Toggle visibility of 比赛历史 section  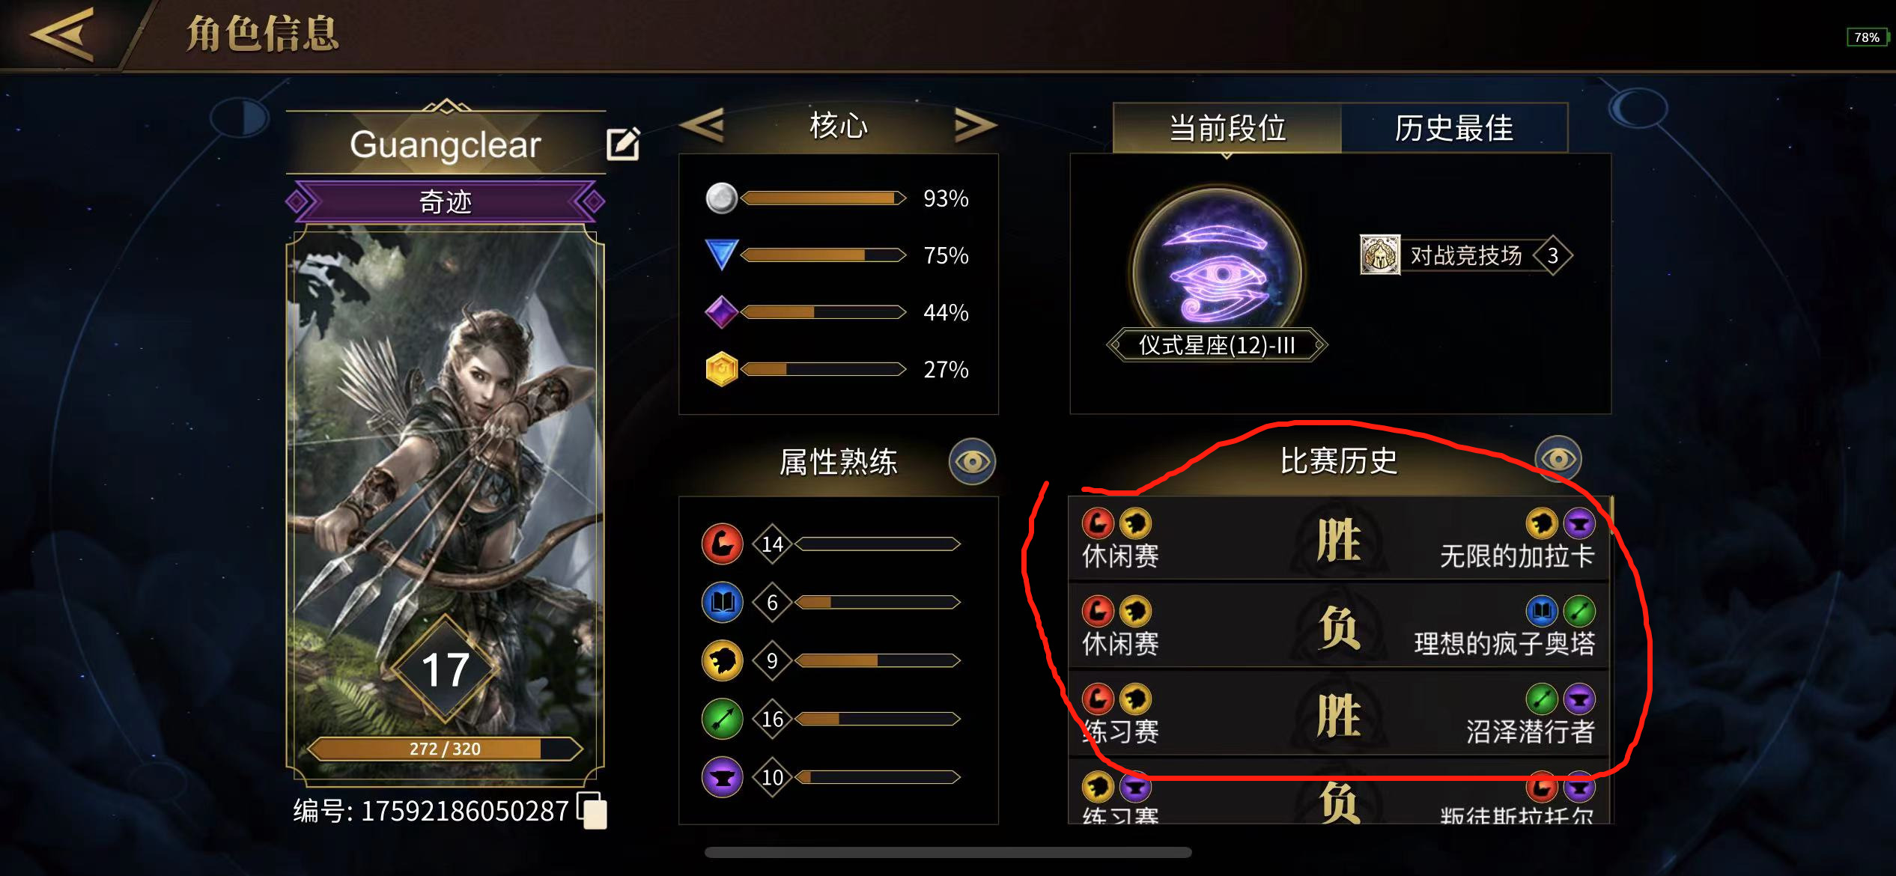tap(1558, 459)
